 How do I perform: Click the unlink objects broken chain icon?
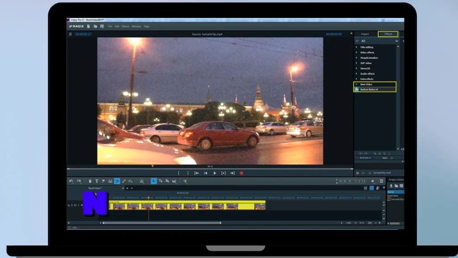[x=131, y=181]
